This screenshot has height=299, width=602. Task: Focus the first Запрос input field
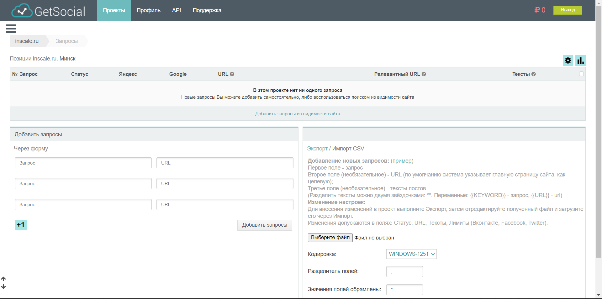(x=83, y=163)
